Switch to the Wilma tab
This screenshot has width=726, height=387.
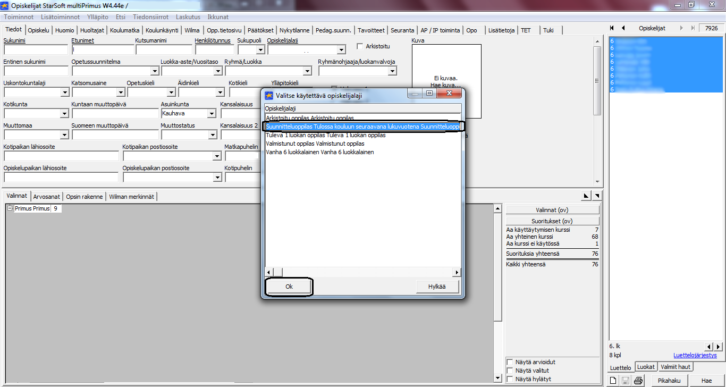192,30
